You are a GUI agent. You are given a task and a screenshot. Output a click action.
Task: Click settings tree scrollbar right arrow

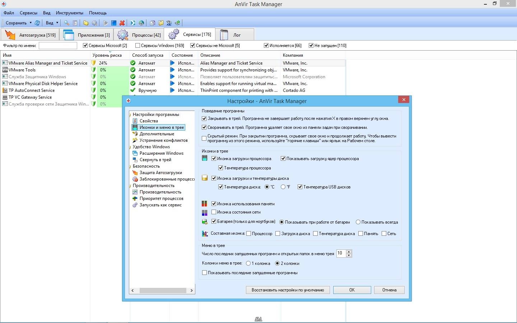(192, 290)
